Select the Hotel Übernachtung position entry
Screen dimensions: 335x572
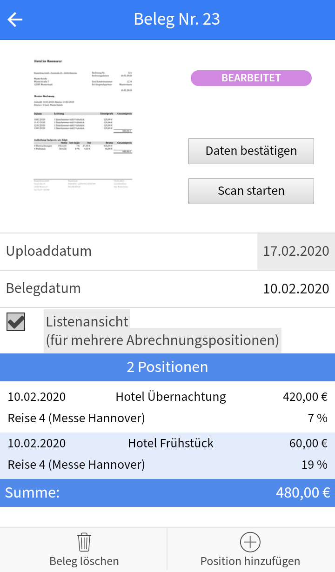tap(171, 396)
